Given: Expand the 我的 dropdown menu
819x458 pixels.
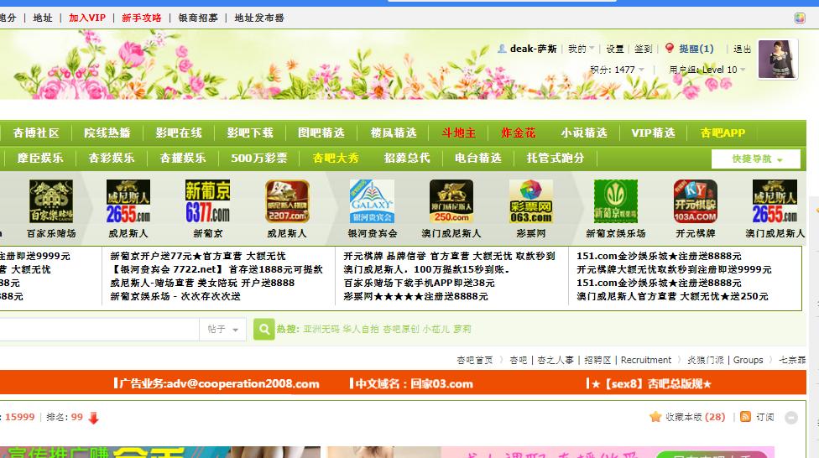Looking at the screenshot, I should point(581,49).
